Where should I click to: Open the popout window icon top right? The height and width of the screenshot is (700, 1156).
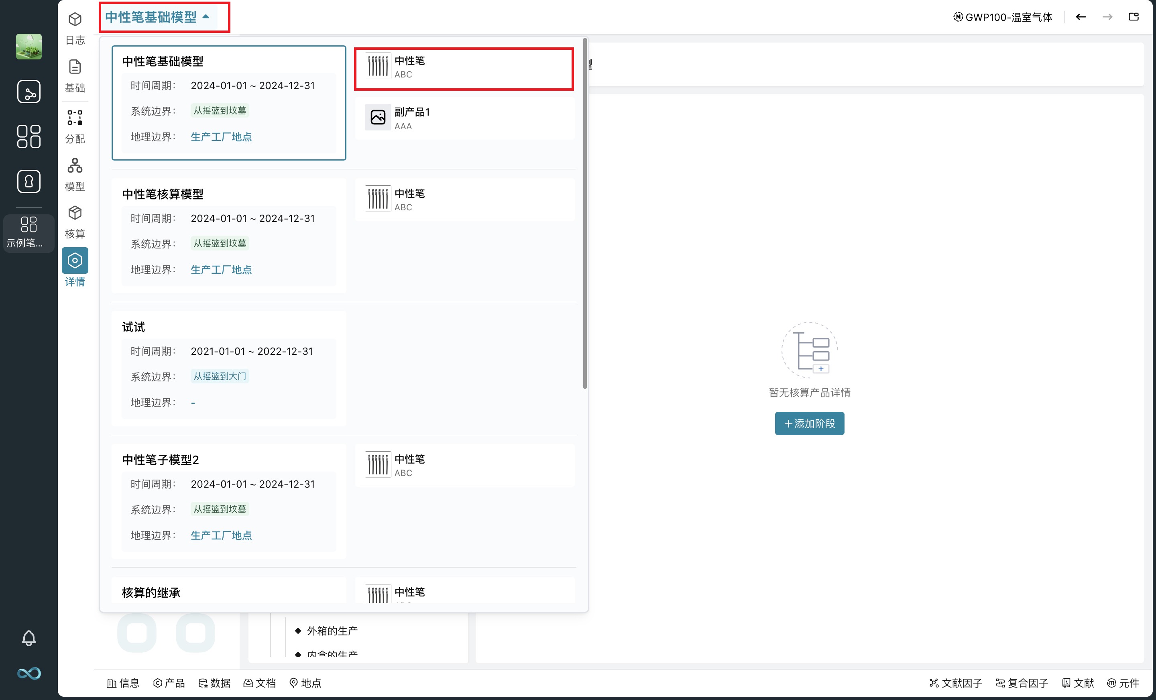(x=1134, y=17)
